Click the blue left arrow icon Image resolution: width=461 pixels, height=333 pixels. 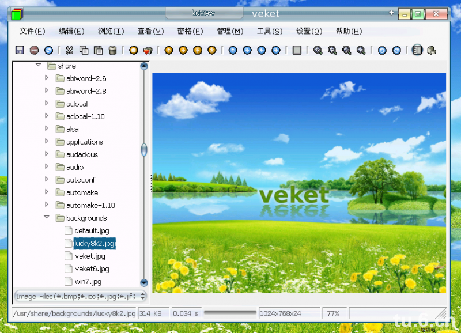pyautogui.click(x=262, y=50)
